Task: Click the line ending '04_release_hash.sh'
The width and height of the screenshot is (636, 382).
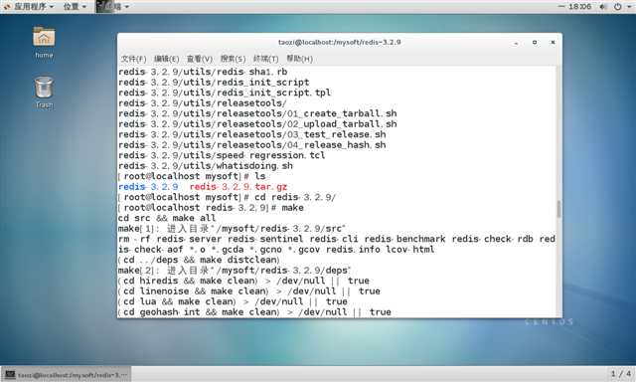Action: (x=251, y=145)
